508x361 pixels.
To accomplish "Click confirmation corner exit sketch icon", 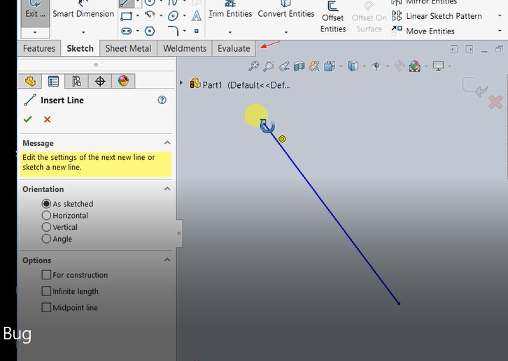I will (475, 87).
